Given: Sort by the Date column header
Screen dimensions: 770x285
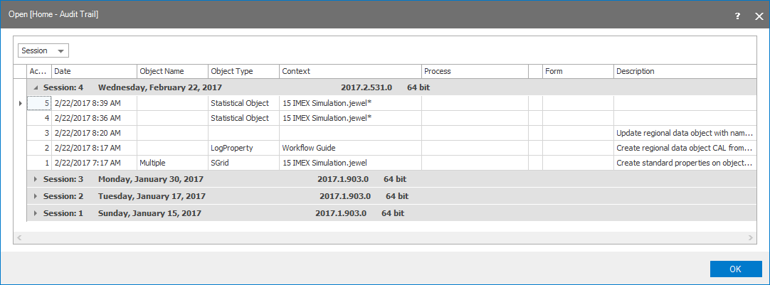Looking at the screenshot, I should 94,71.
